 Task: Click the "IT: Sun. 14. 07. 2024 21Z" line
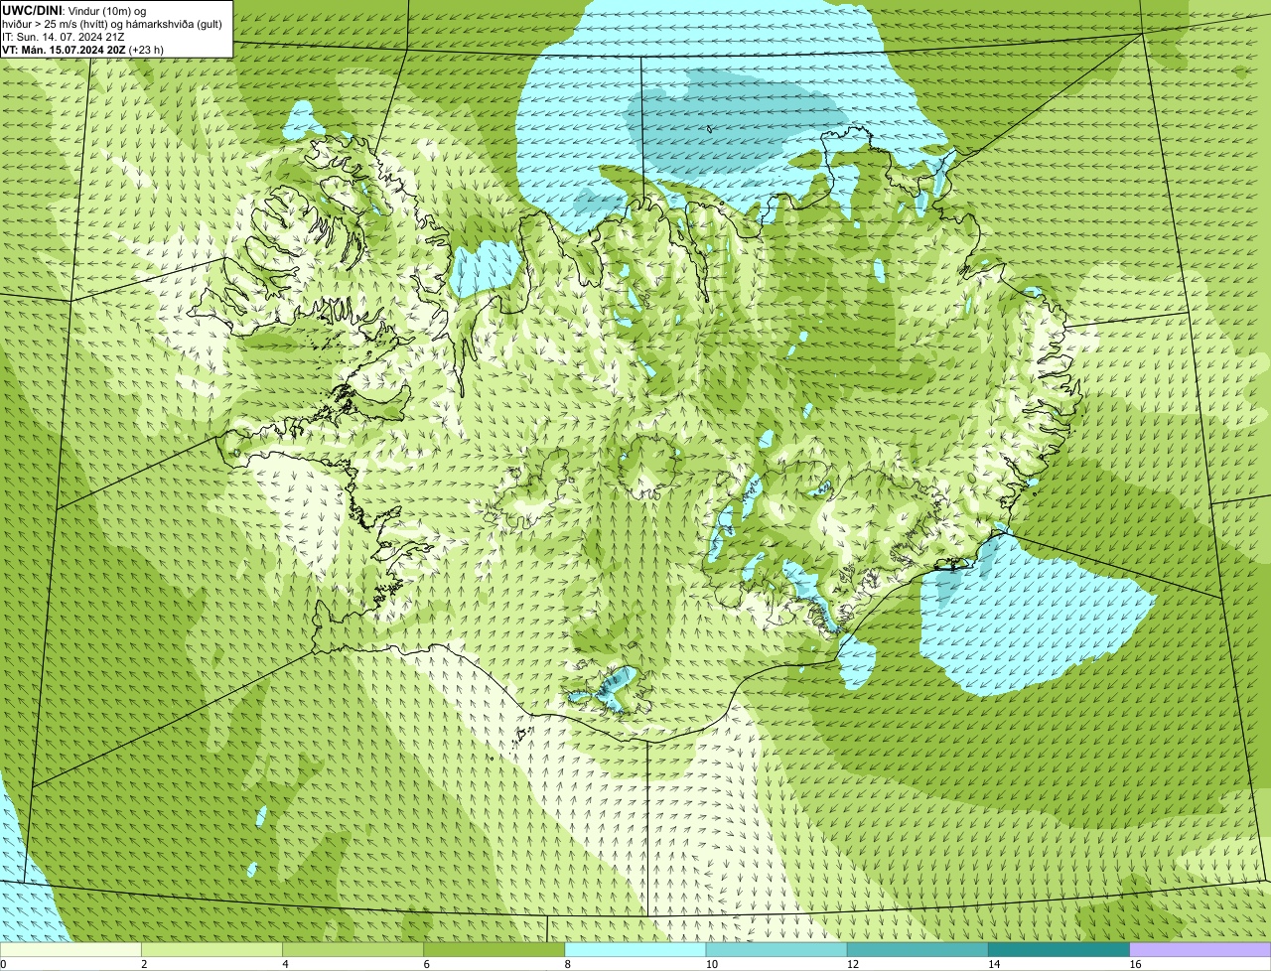pyautogui.click(x=64, y=36)
